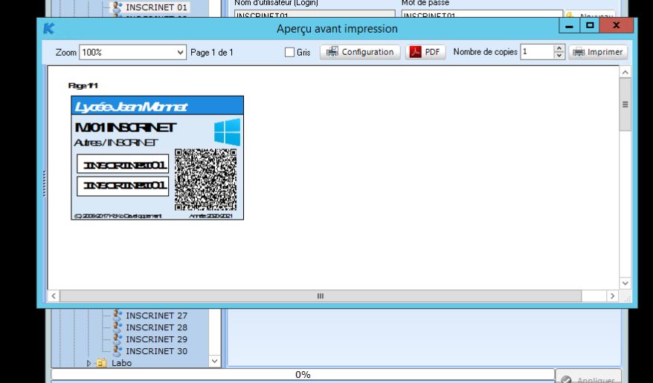The height and width of the screenshot is (383, 653).
Task: Click the 0% progress bar
Action: (x=303, y=374)
